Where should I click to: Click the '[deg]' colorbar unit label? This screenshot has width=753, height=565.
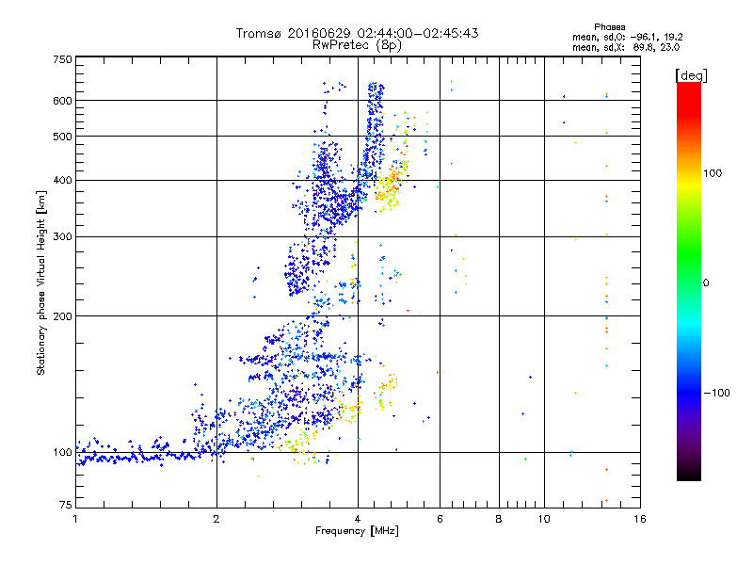click(691, 75)
